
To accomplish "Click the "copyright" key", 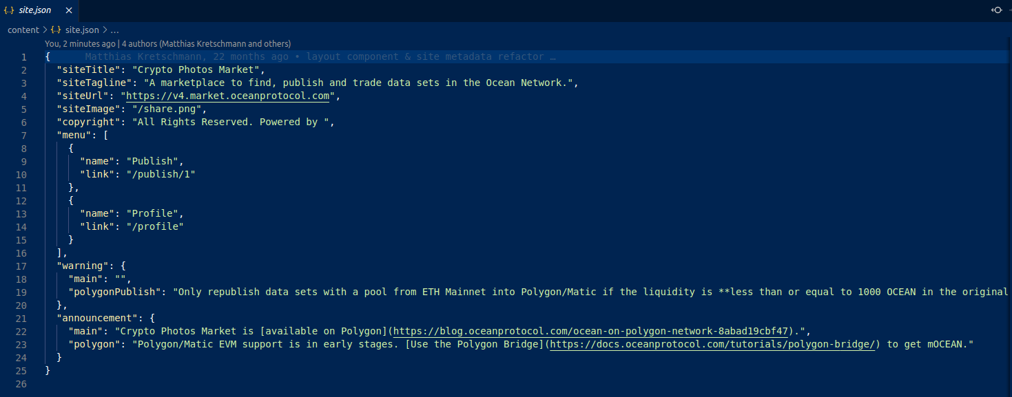I will pyautogui.click(x=89, y=122).
